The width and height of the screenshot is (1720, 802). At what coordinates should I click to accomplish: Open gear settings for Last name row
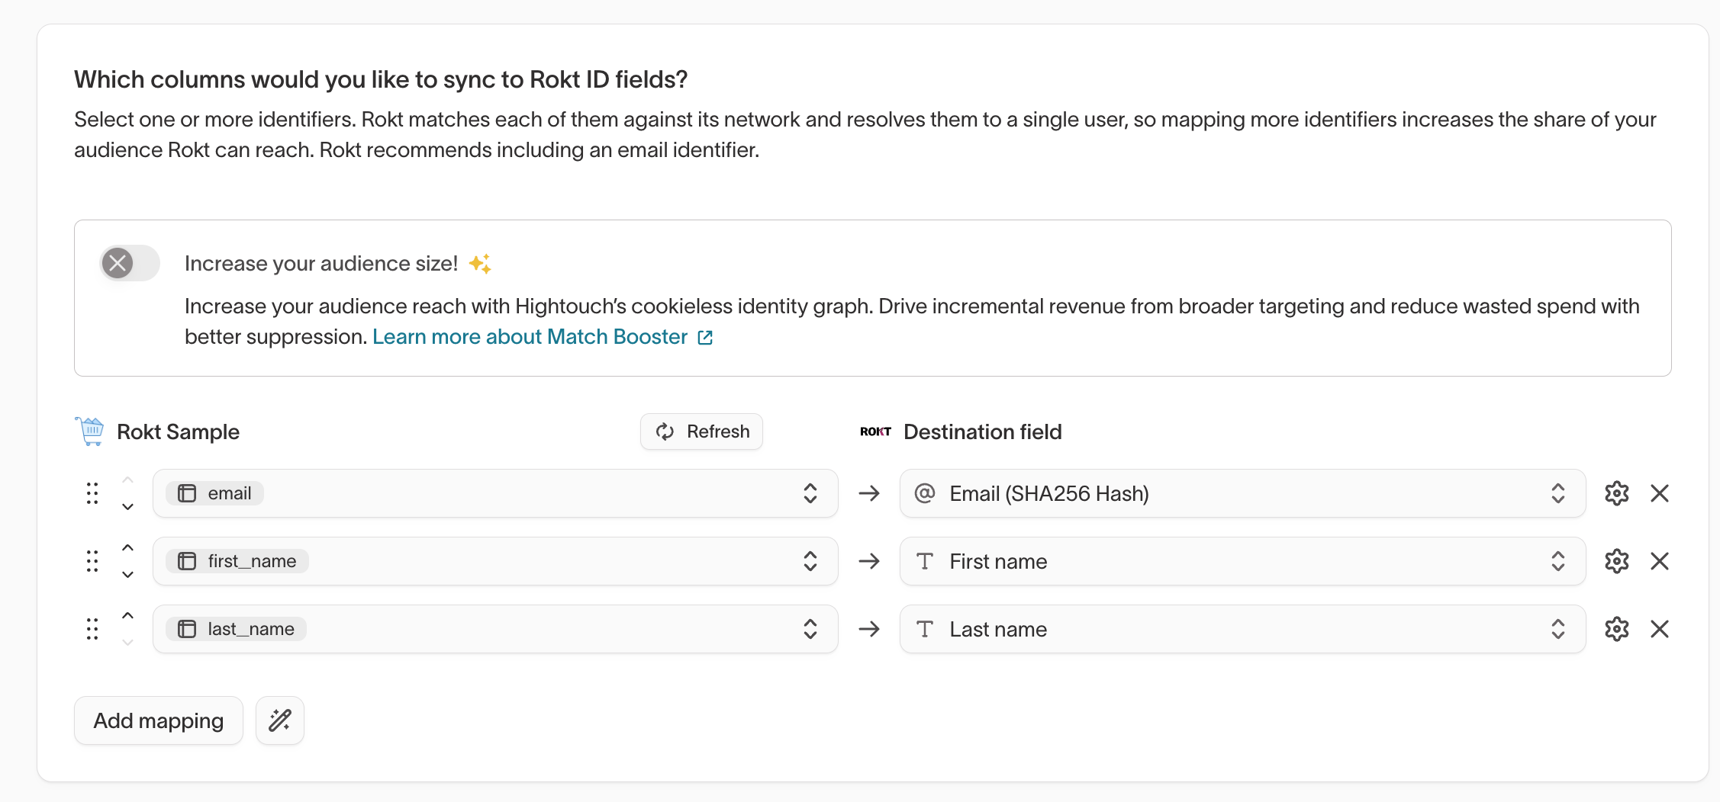(1617, 629)
